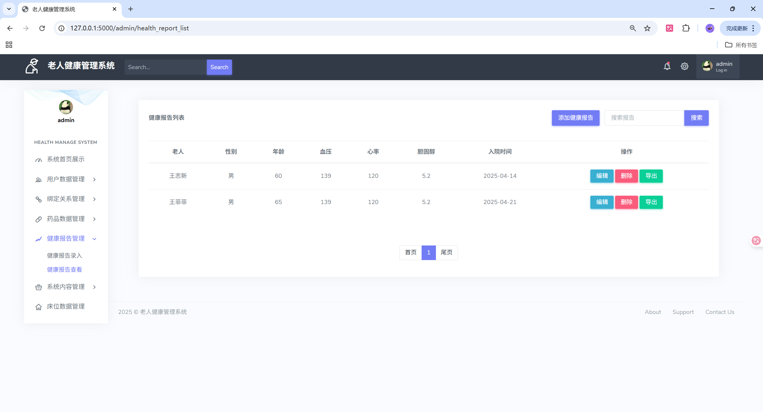
Task: Go to 床位数据管理 page
Action: pos(66,307)
